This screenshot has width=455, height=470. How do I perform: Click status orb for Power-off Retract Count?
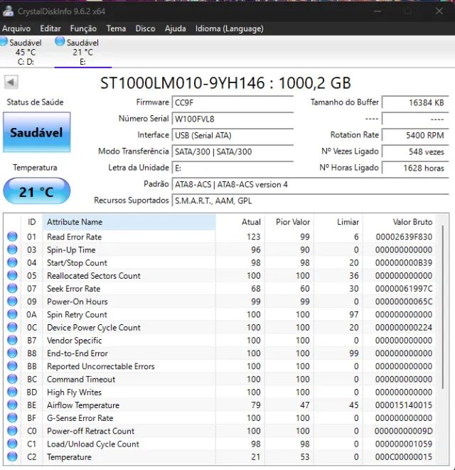click(12, 431)
